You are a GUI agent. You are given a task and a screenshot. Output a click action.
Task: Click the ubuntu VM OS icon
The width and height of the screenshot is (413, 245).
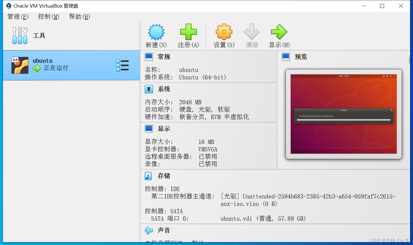pyautogui.click(x=20, y=65)
